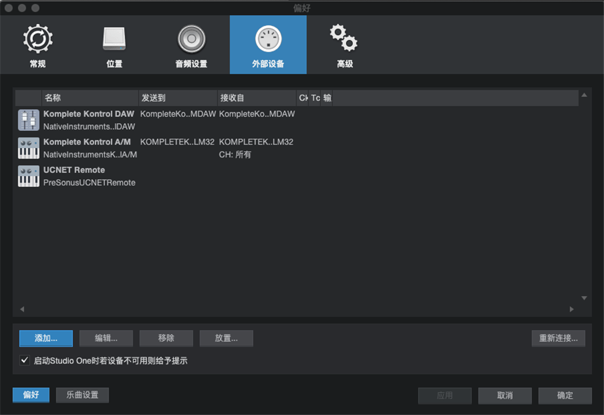The image size is (604, 415).
Task: Click the KOMPLETEK..LM32 receive-from cell
Action: tap(256, 142)
